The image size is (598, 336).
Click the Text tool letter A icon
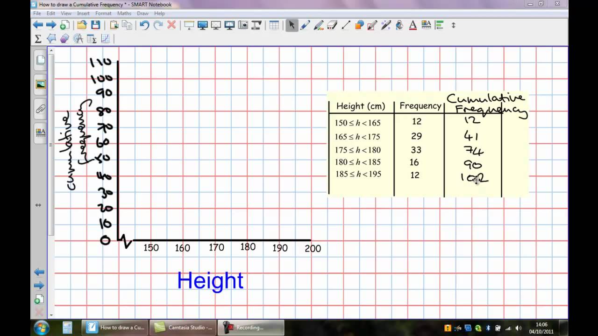click(x=413, y=25)
